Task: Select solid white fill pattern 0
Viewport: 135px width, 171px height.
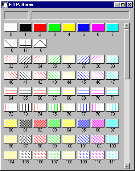Action: click(x=11, y=28)
